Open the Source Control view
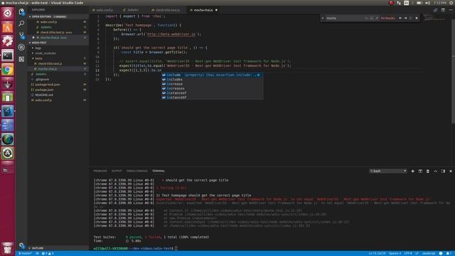455x256 pixels. [x=21, y=36]
